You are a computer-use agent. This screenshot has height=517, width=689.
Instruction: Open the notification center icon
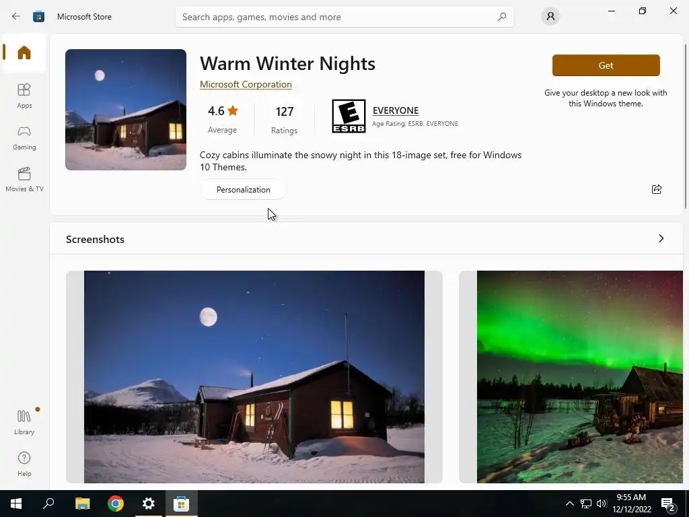668,505
